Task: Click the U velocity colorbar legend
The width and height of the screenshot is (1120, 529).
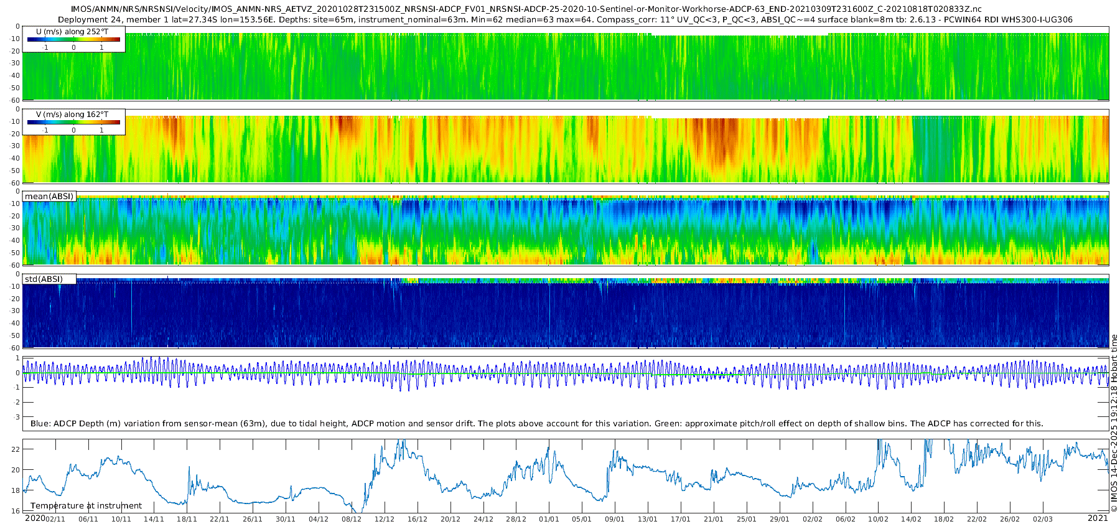Action: click(74, 39)
